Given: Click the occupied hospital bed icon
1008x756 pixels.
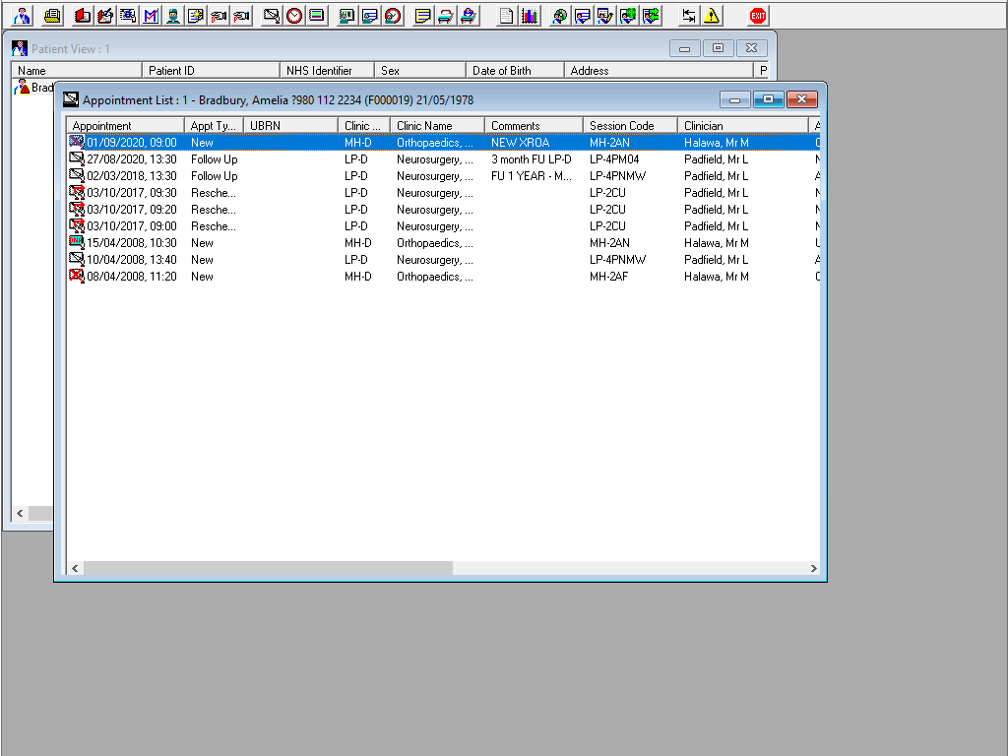Looking at the screenshot, I should 469,16.
